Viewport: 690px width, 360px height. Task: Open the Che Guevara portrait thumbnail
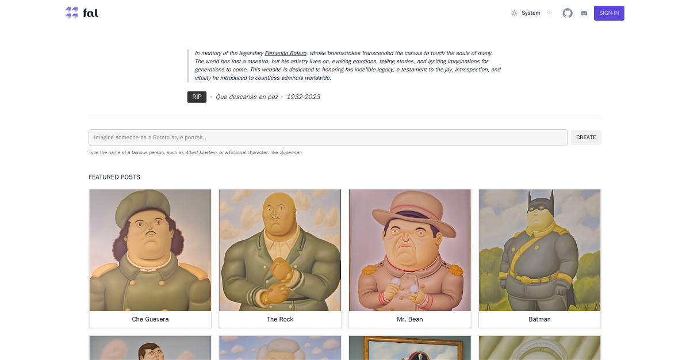point(150,250)
